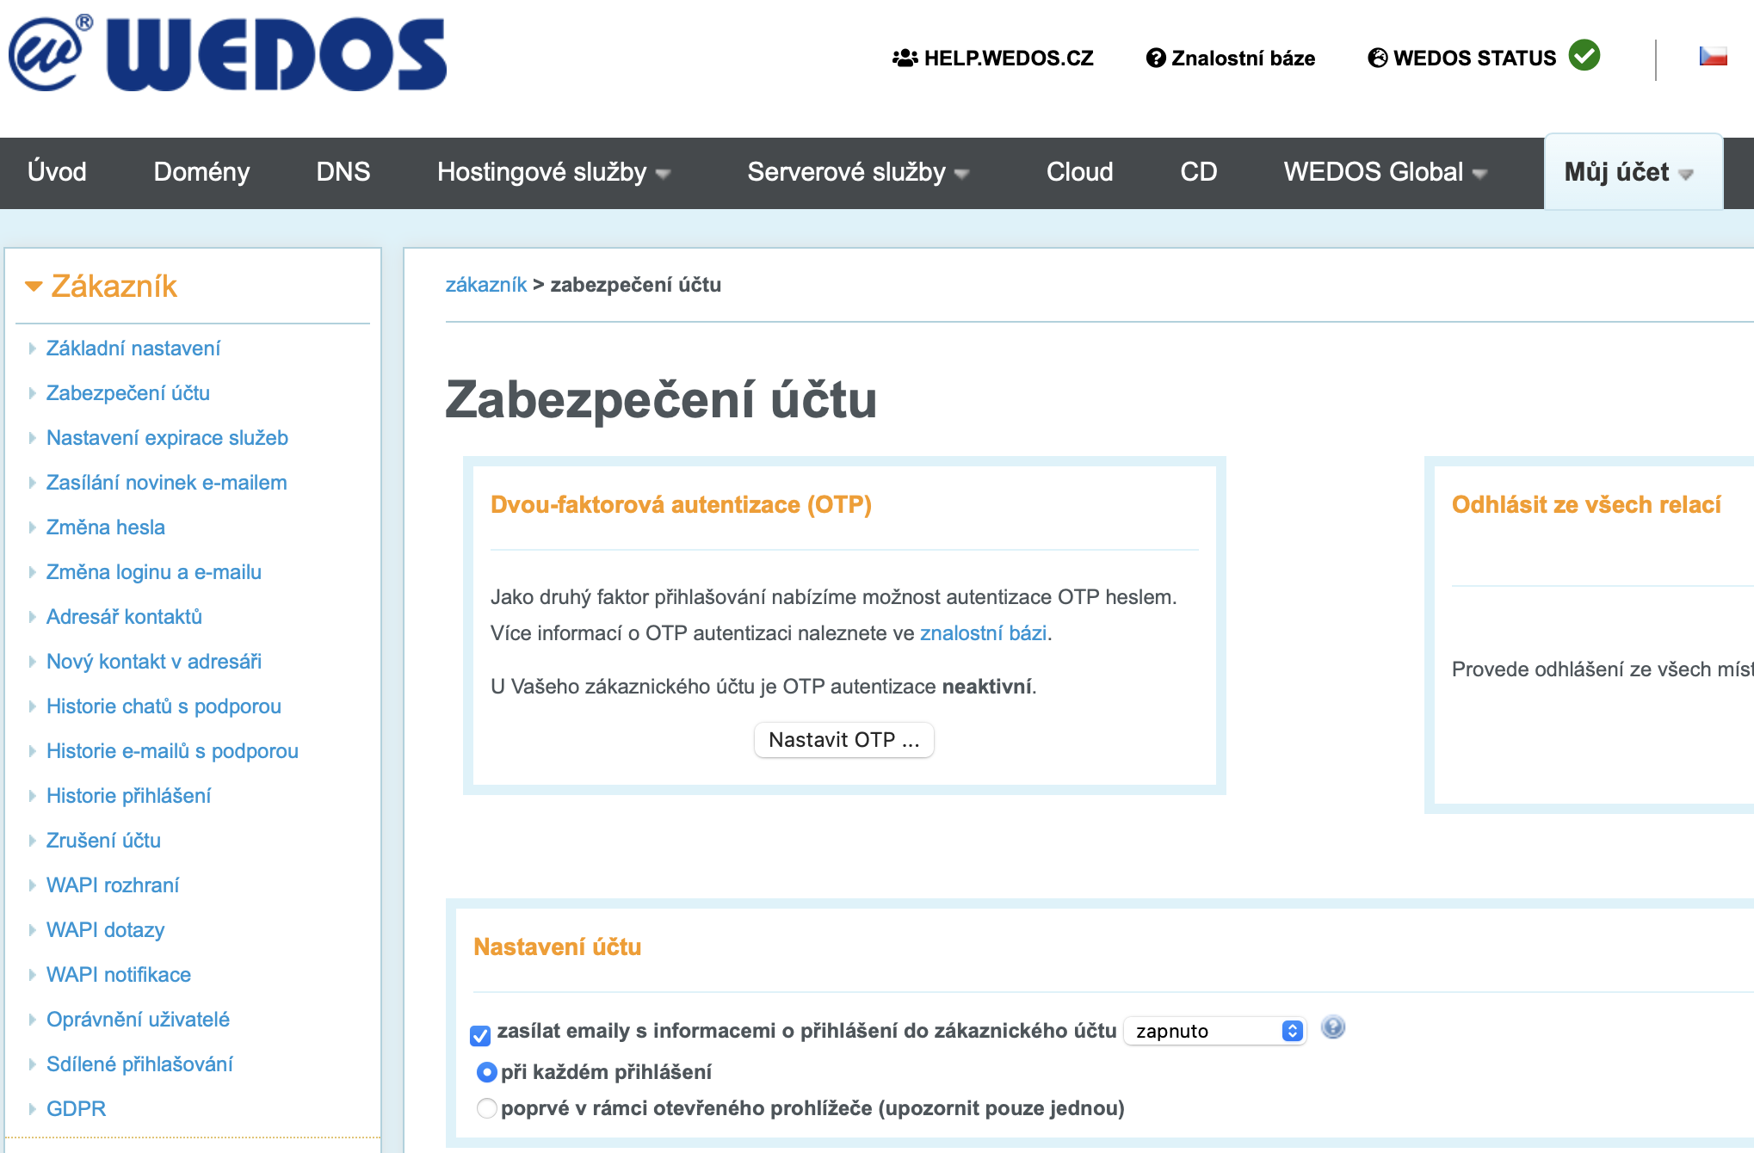Open Historie chatů s podporou

tap(164, 706)
